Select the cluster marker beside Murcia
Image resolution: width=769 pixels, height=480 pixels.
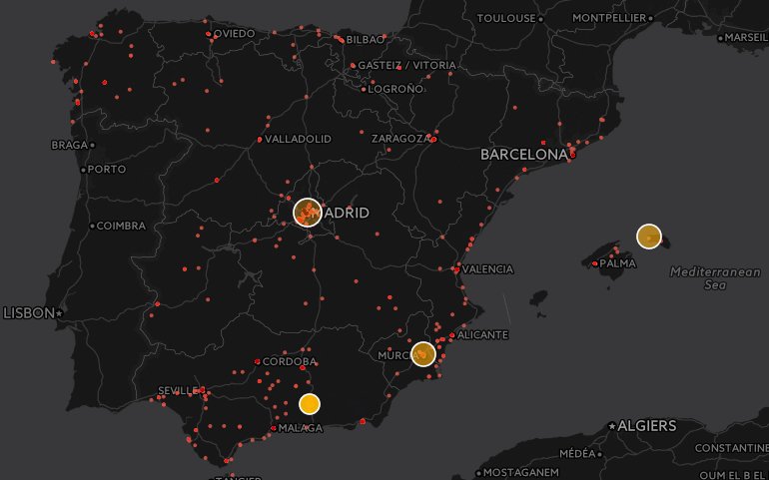point(423,353)
